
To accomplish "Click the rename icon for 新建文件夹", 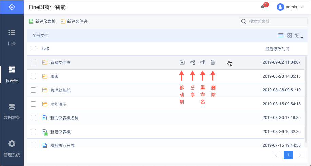I will click(202, 62).
